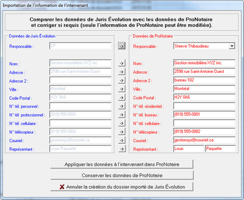Click the Juris Évolution Adresse field

click(80, 72)
